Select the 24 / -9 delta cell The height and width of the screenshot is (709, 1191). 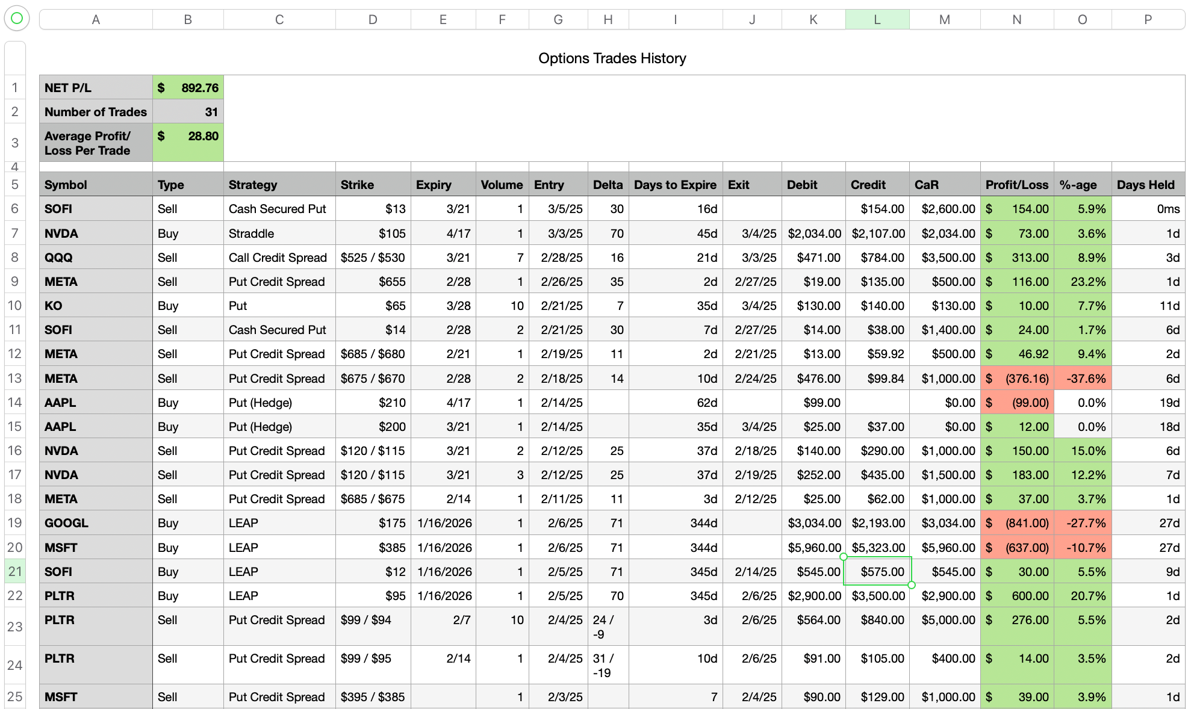[608, 627]
